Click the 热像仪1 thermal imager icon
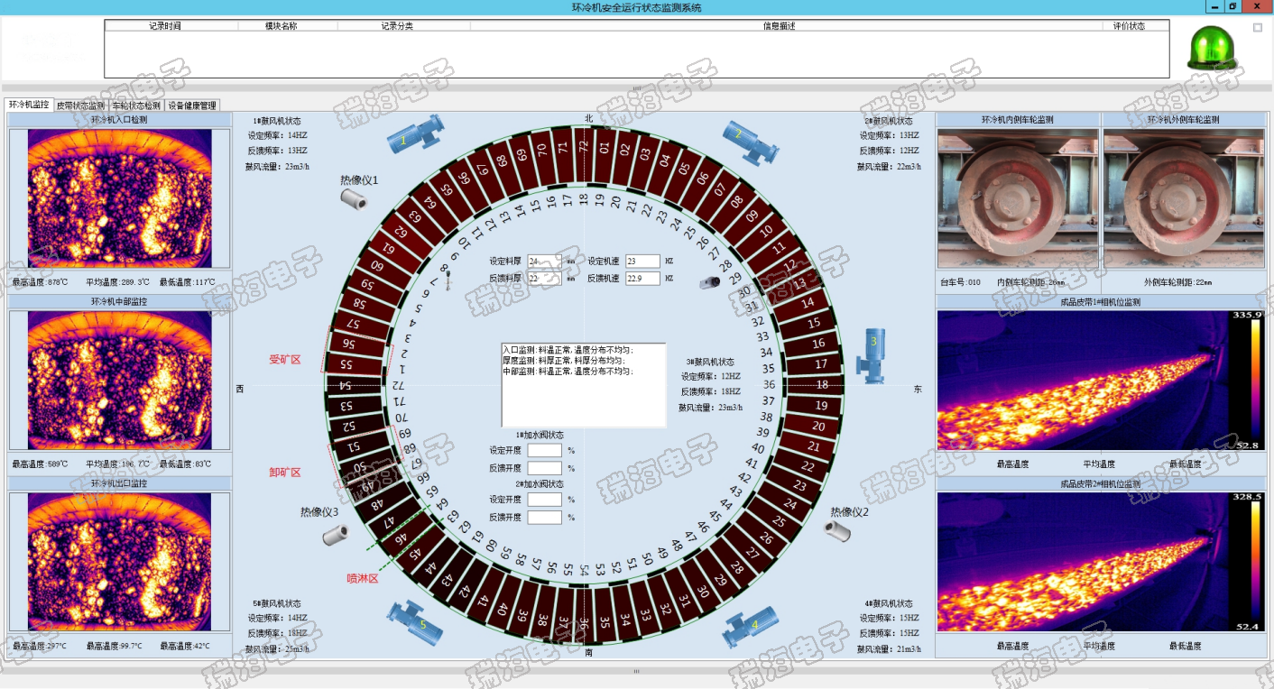The image size is (1274, 689). [x=355, y=199]
